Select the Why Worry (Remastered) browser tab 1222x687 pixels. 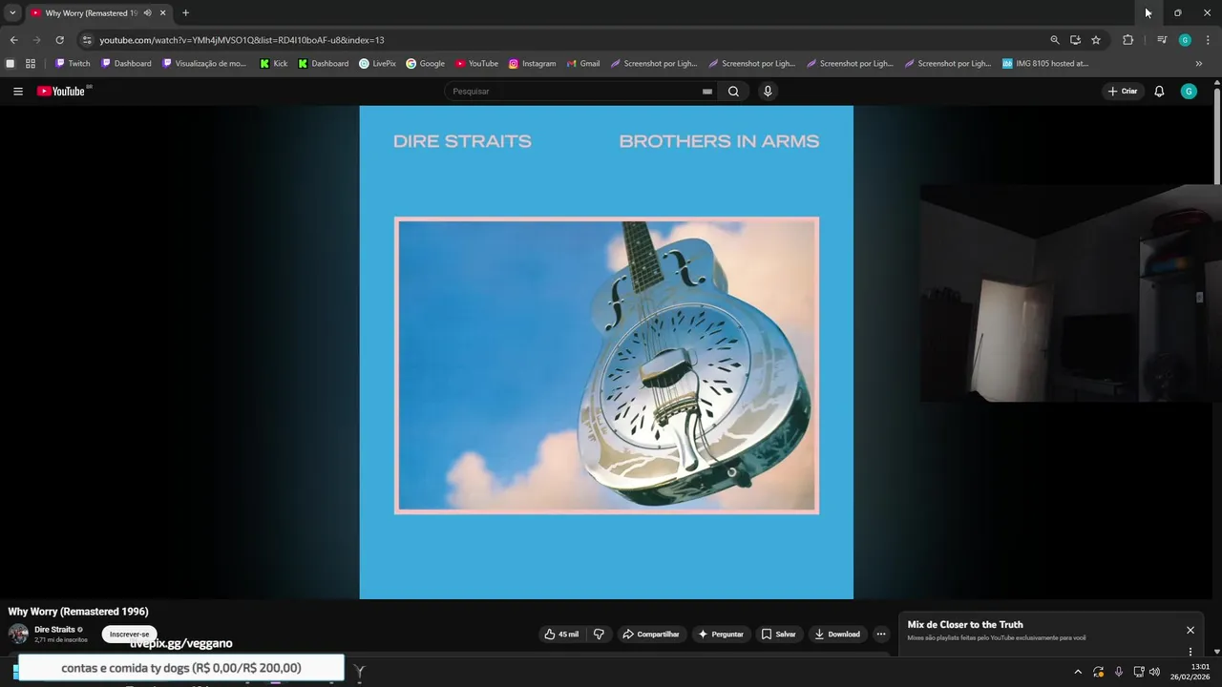point(98,13)
